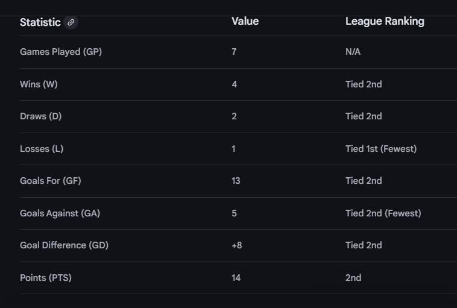
Task: Click the +8 goal difference value
Action: [x=237, y=245]
